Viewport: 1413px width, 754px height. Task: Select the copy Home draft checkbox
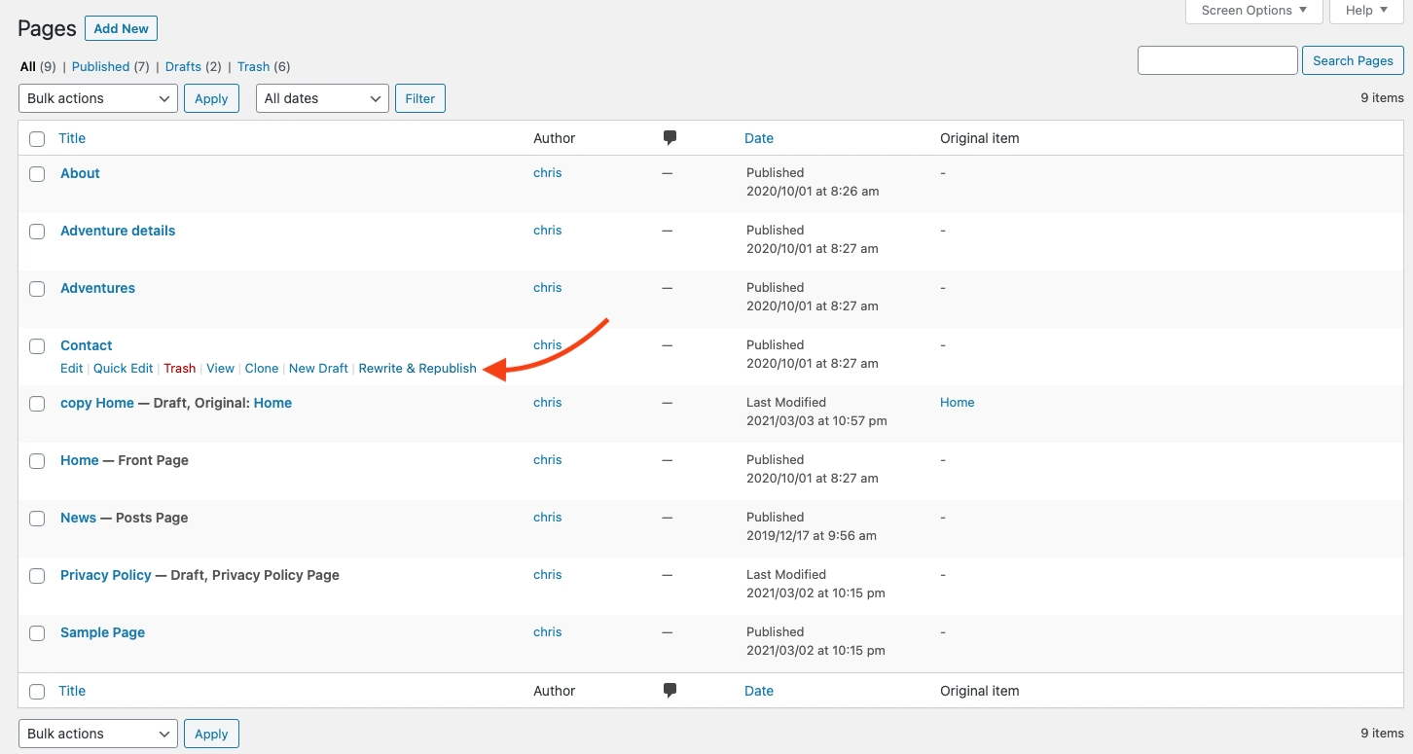(37, 404)
